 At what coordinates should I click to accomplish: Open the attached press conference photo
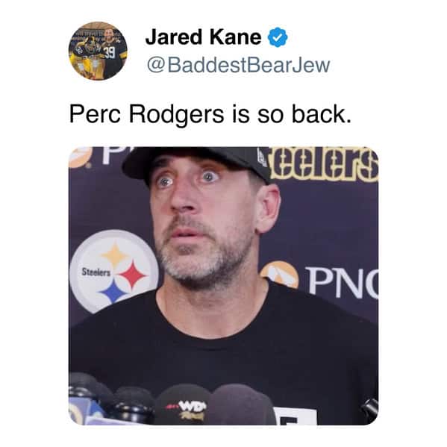[x=224, y=286]
